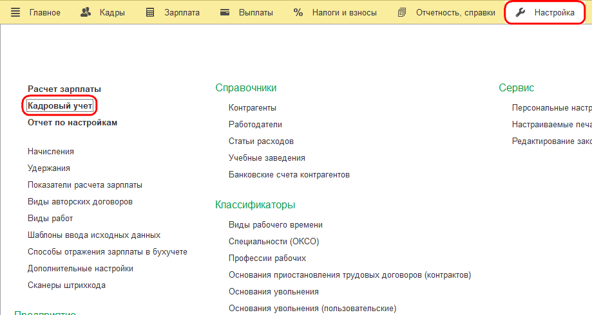This screenshot has height=315, width=592.
Task: Select the Настройка section
Action: pyautogui.click(x=554, y=12)
